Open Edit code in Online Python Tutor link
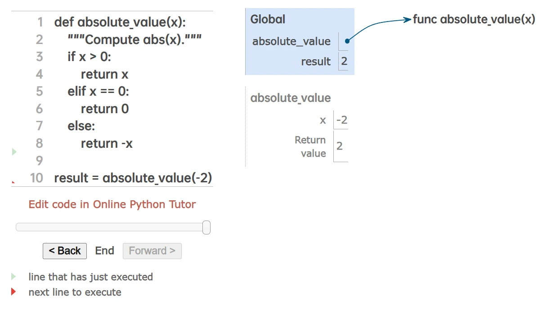This screenshot has height=309, width=547. coord(112,204)
